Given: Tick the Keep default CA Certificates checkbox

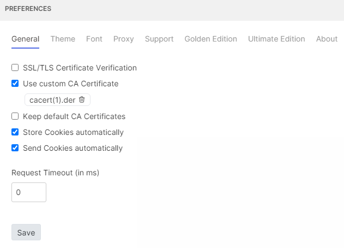Looking at the screenshot, I should 15,116.
